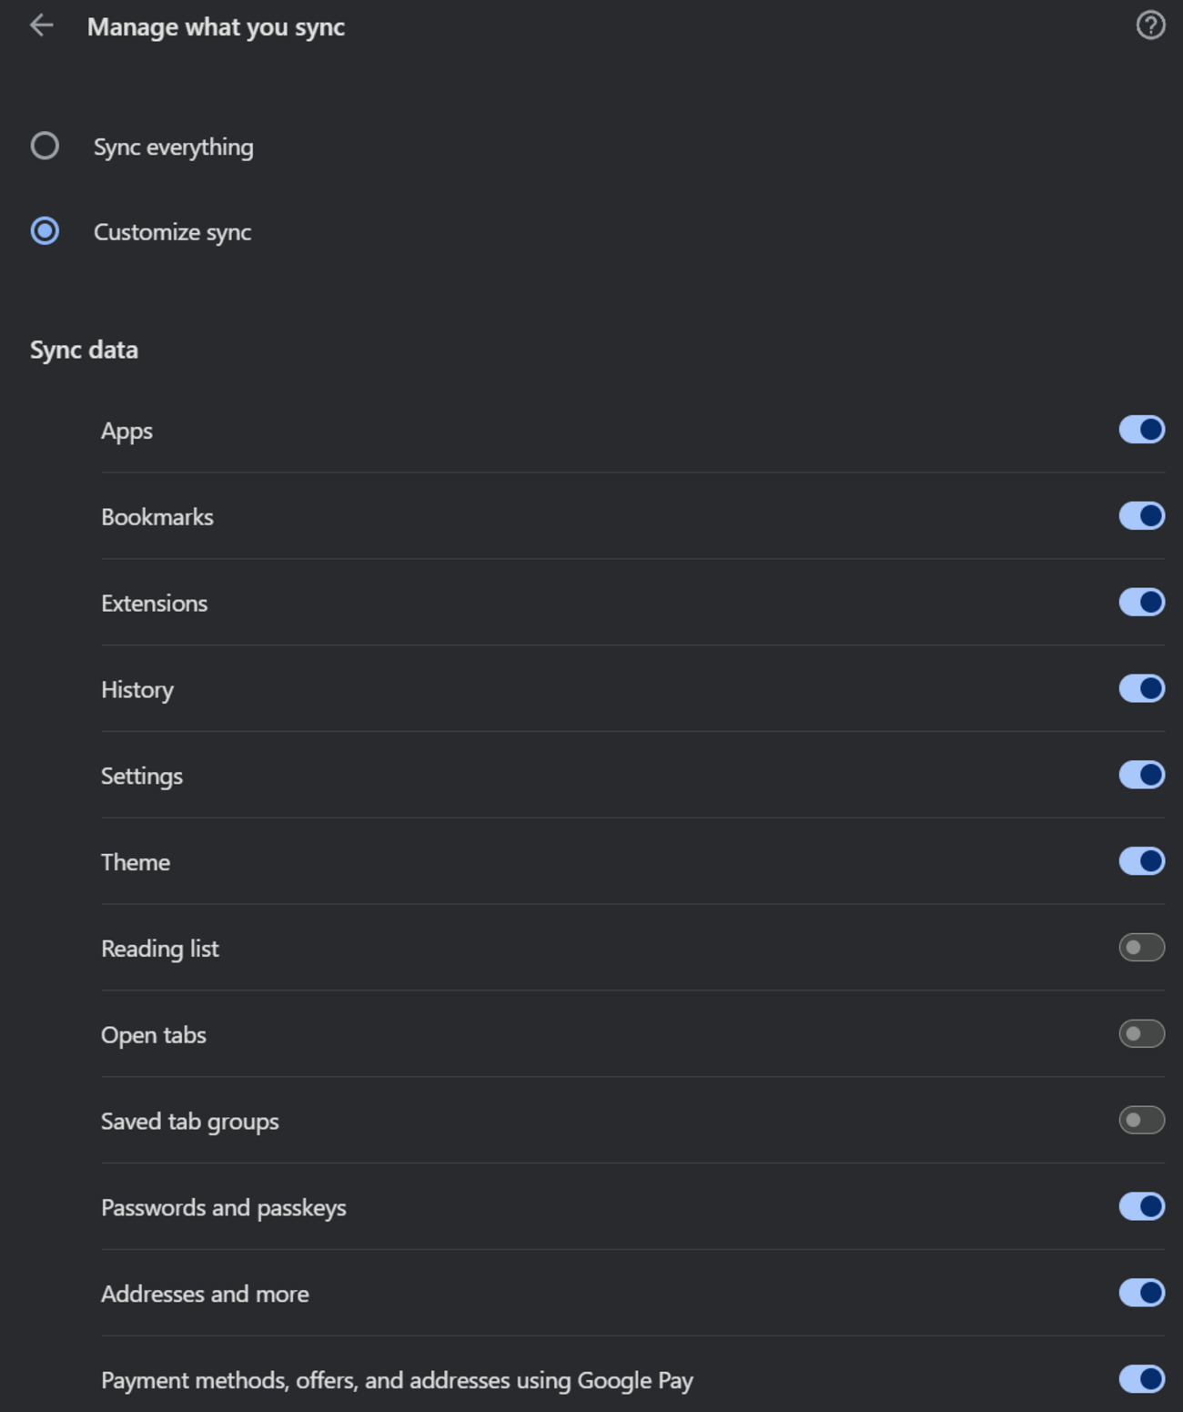Viewport: 1183px width, 1412px height.
Task: Turn off Google Pay payment methods toggle
Action: [x=1142, y=1379]
